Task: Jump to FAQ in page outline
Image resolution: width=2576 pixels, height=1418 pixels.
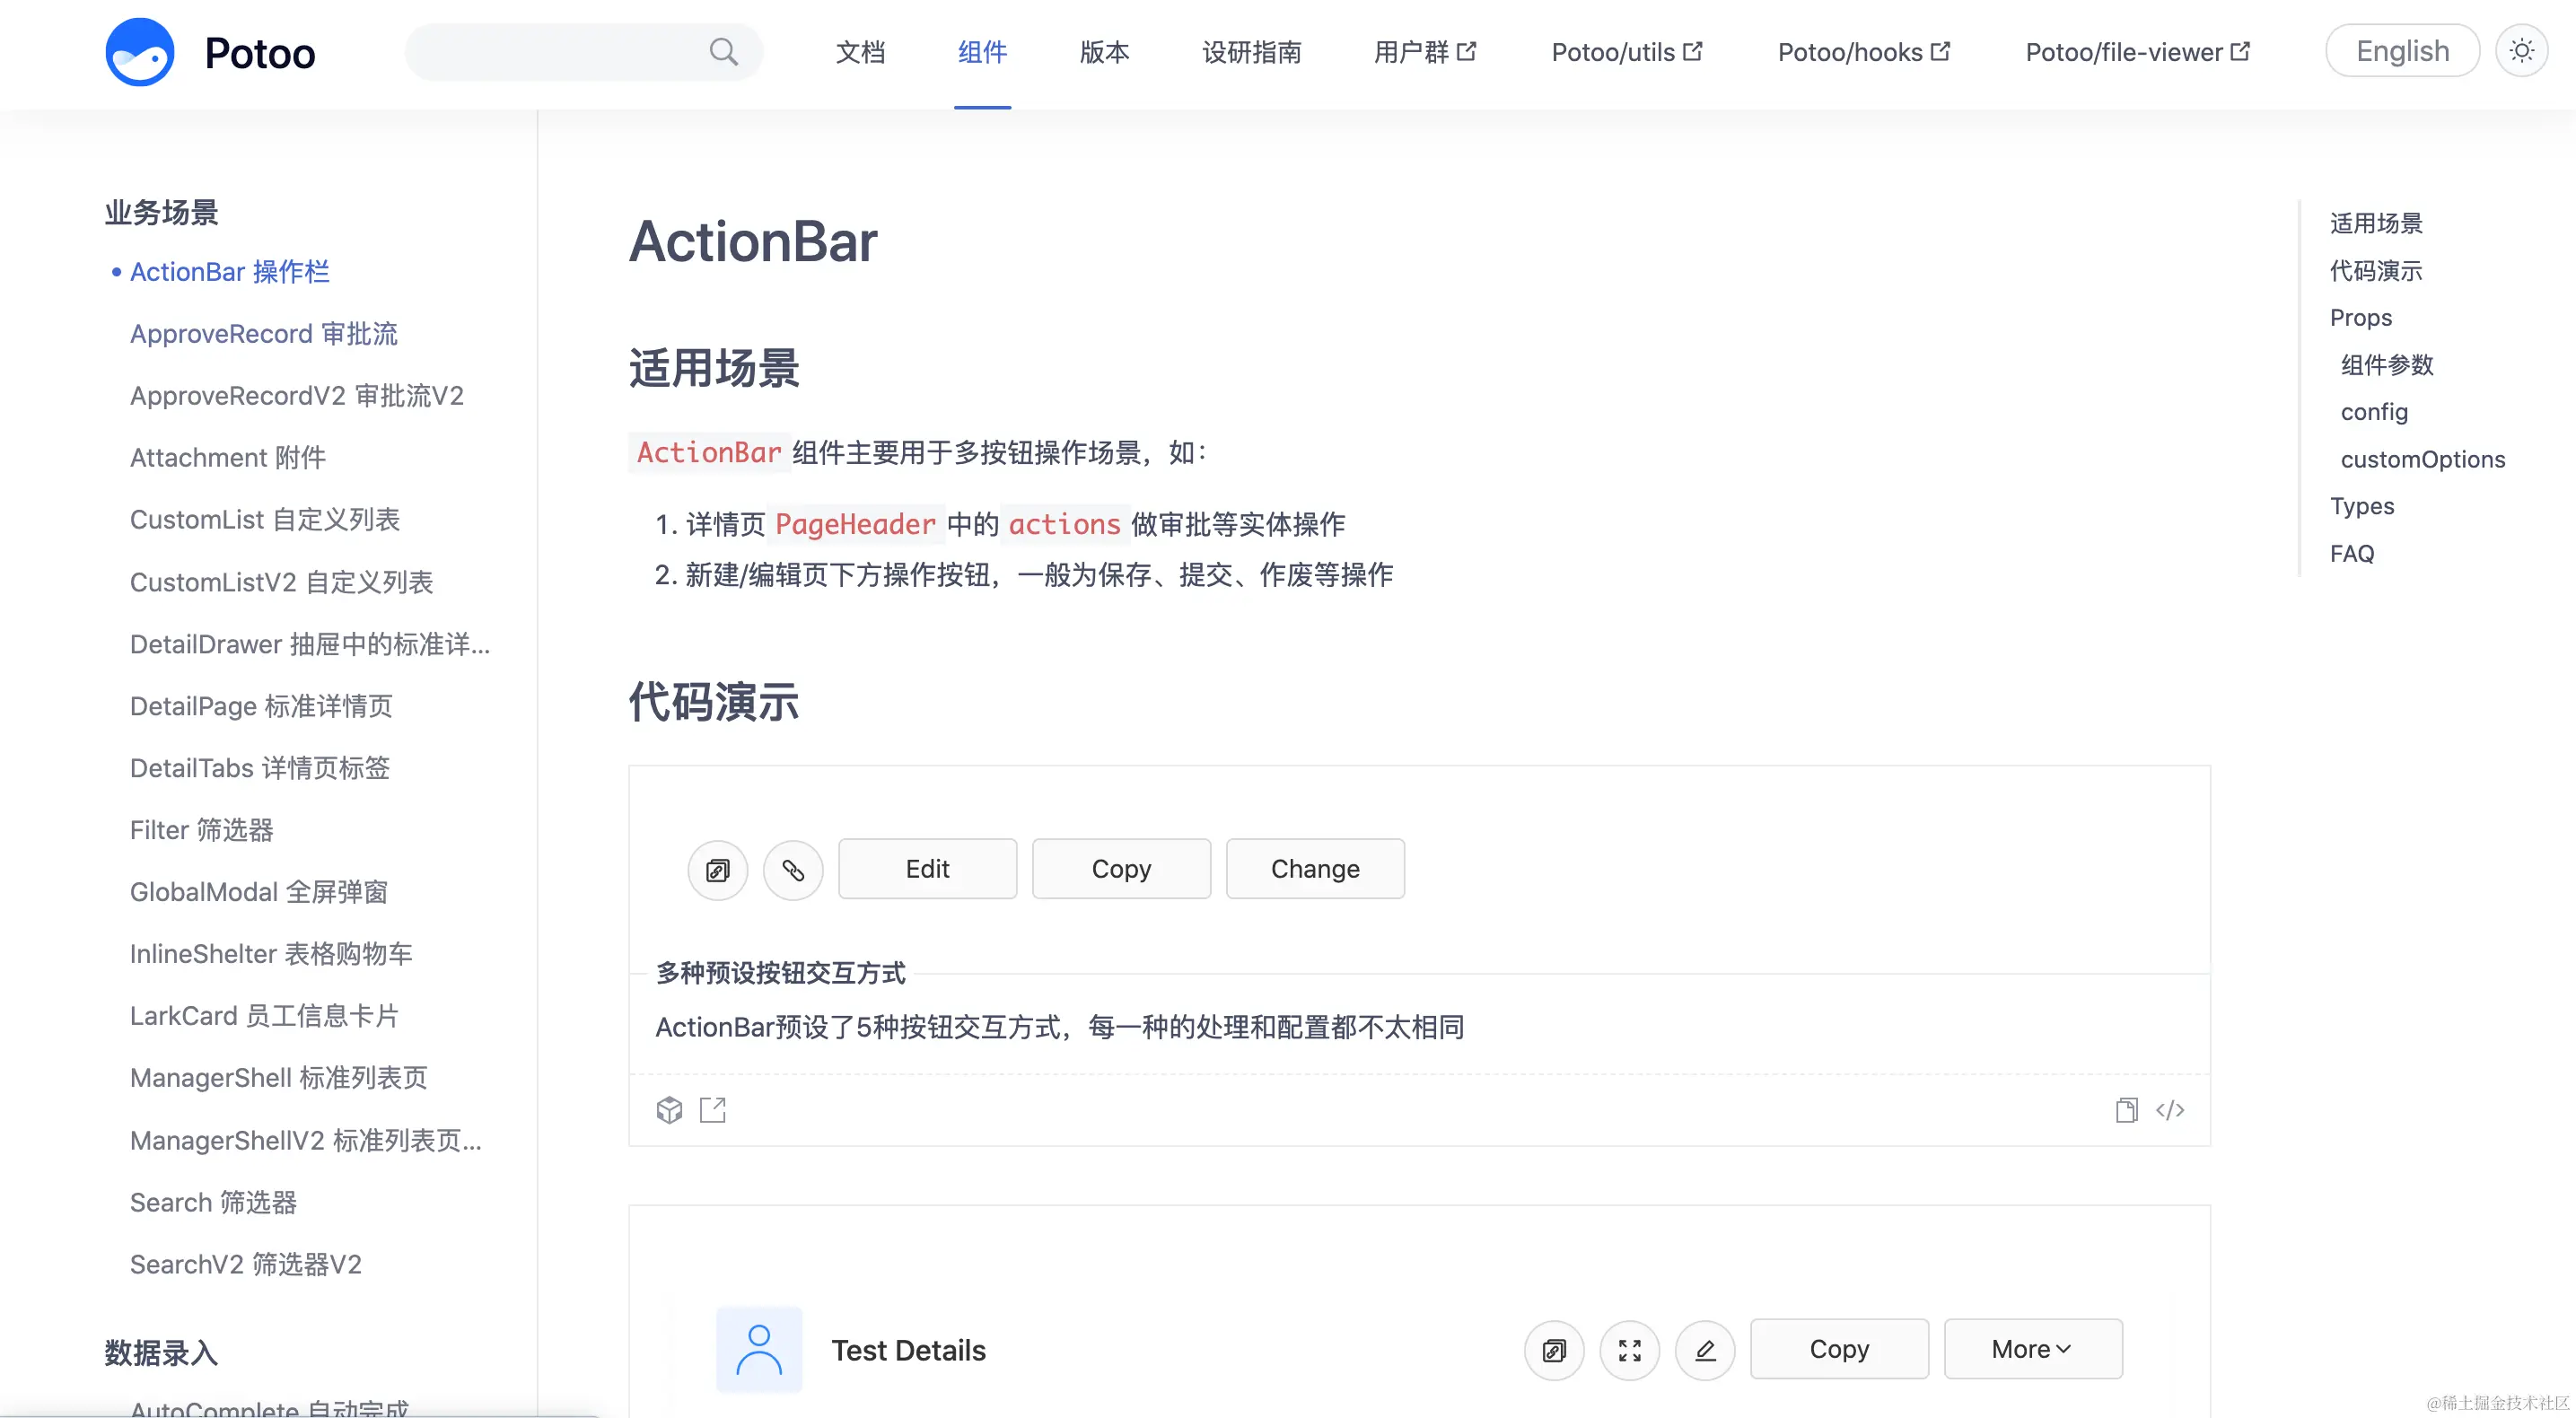Action: 2352,553
